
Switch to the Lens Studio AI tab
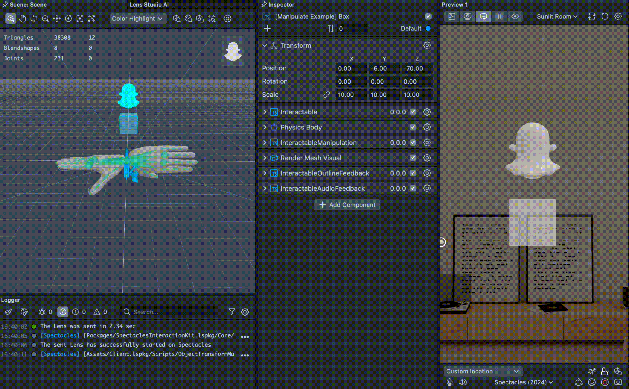click(x=149, y=5)
